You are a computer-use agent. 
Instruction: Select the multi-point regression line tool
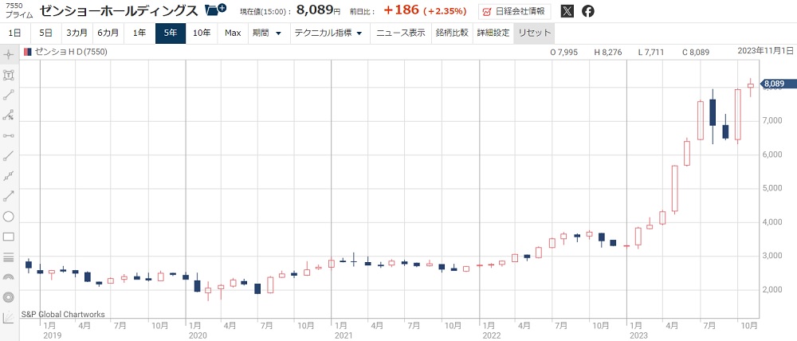point(8,176)
